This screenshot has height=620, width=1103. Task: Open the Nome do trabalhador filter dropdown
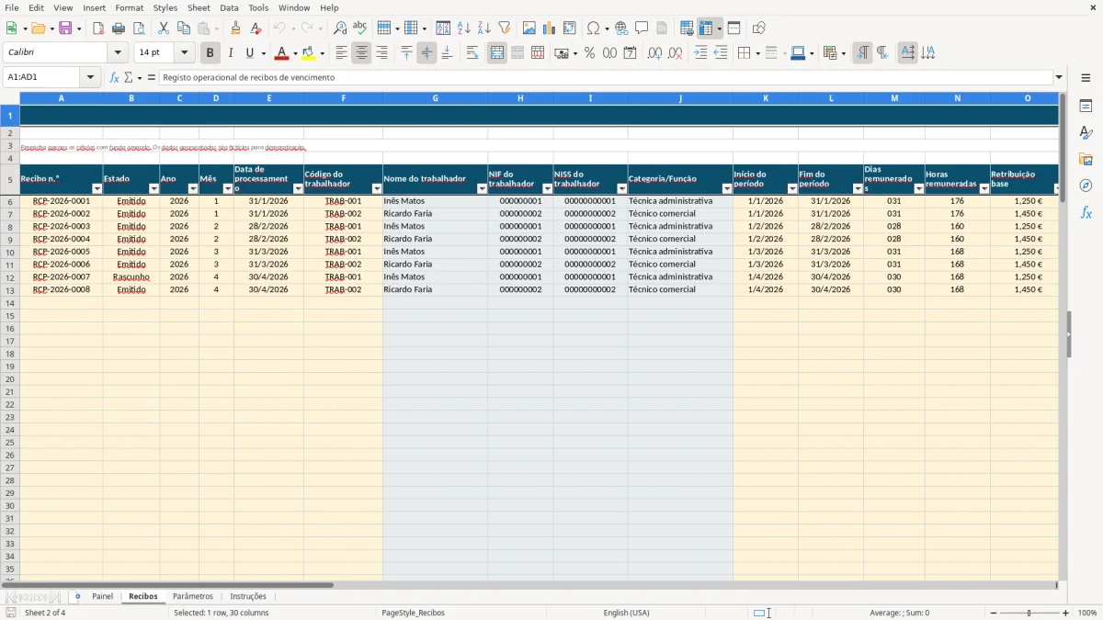(x=482, y=188)
